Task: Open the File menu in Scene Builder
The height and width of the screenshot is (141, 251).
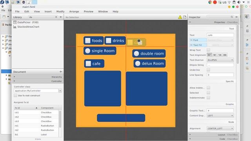Action: (17, 11)
